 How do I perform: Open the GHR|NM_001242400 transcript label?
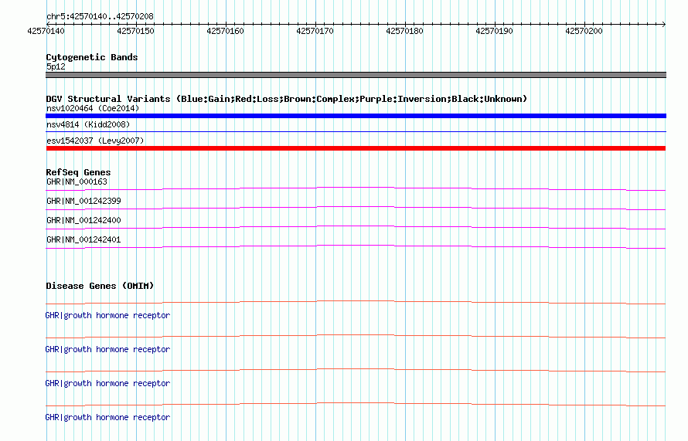coord(83,220)
